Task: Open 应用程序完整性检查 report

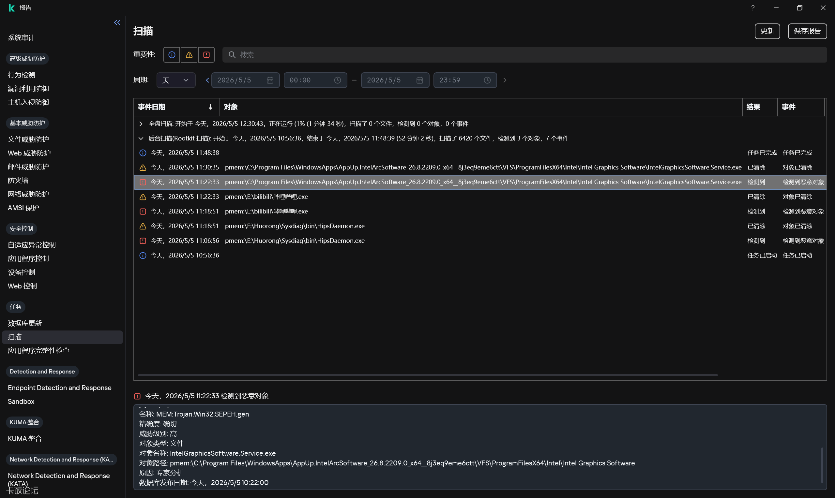Action: pyautogui.click(x=38, y=351)
